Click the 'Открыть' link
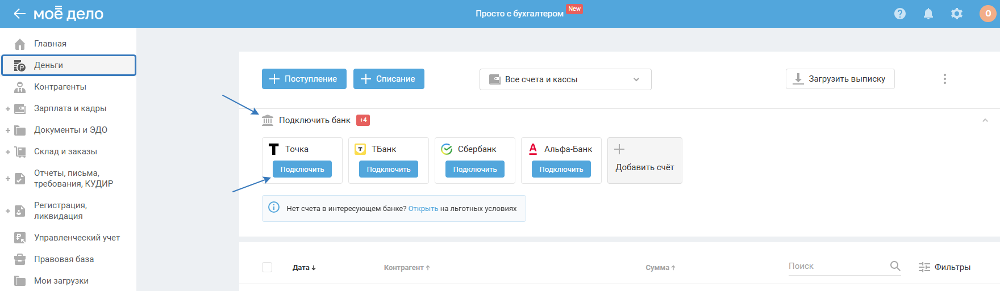The image size is (1000, 291). coord(423,209)
